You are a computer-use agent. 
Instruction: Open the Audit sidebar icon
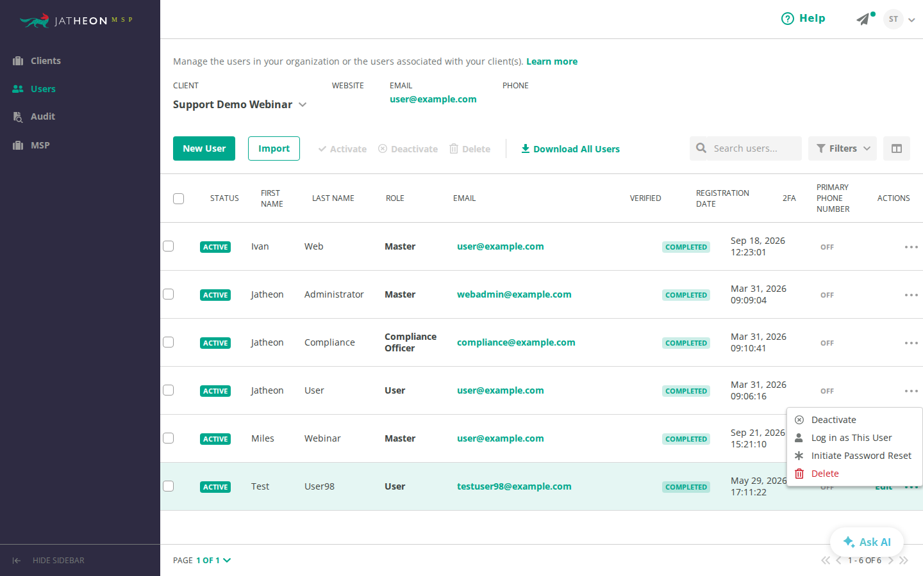click(18, 116)
